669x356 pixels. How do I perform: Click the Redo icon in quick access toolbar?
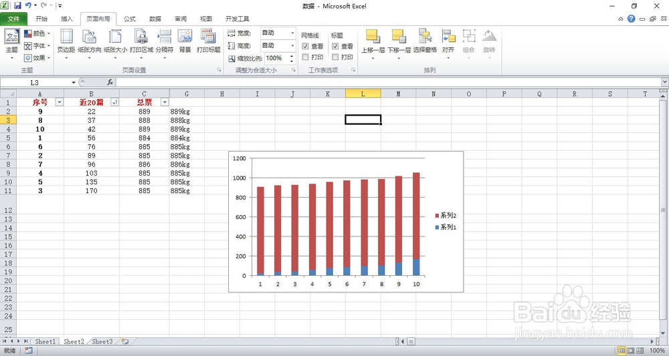(x=44, y=5)
